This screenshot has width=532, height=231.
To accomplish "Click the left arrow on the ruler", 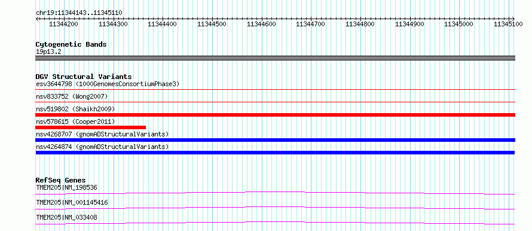I will [37, 19].
